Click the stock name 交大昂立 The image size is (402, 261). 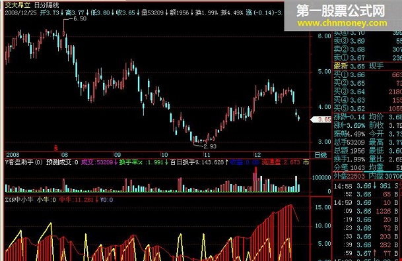(18, 5)
